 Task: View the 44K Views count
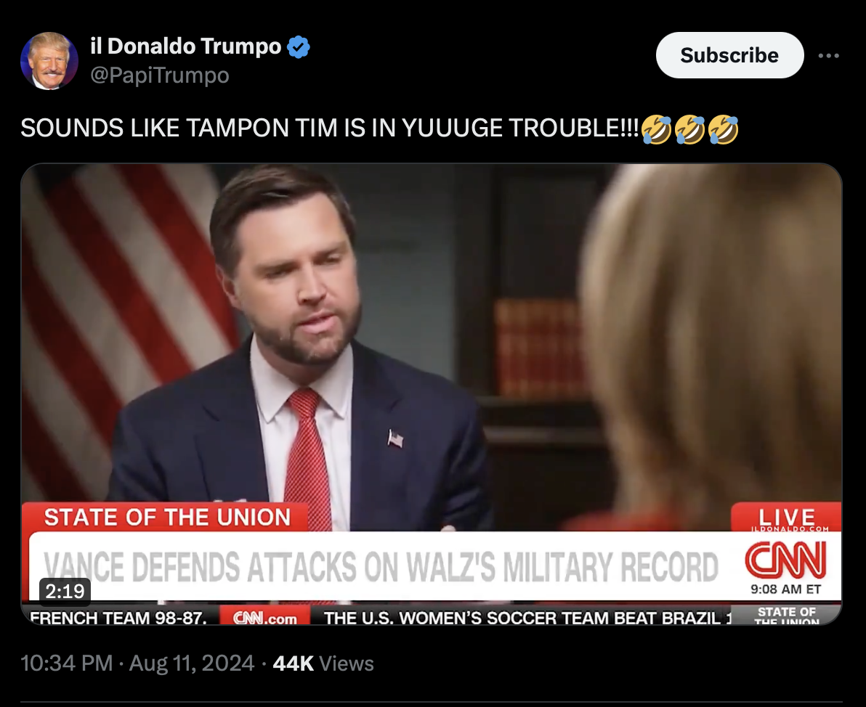pyautogui.click(x=323, y=663)
